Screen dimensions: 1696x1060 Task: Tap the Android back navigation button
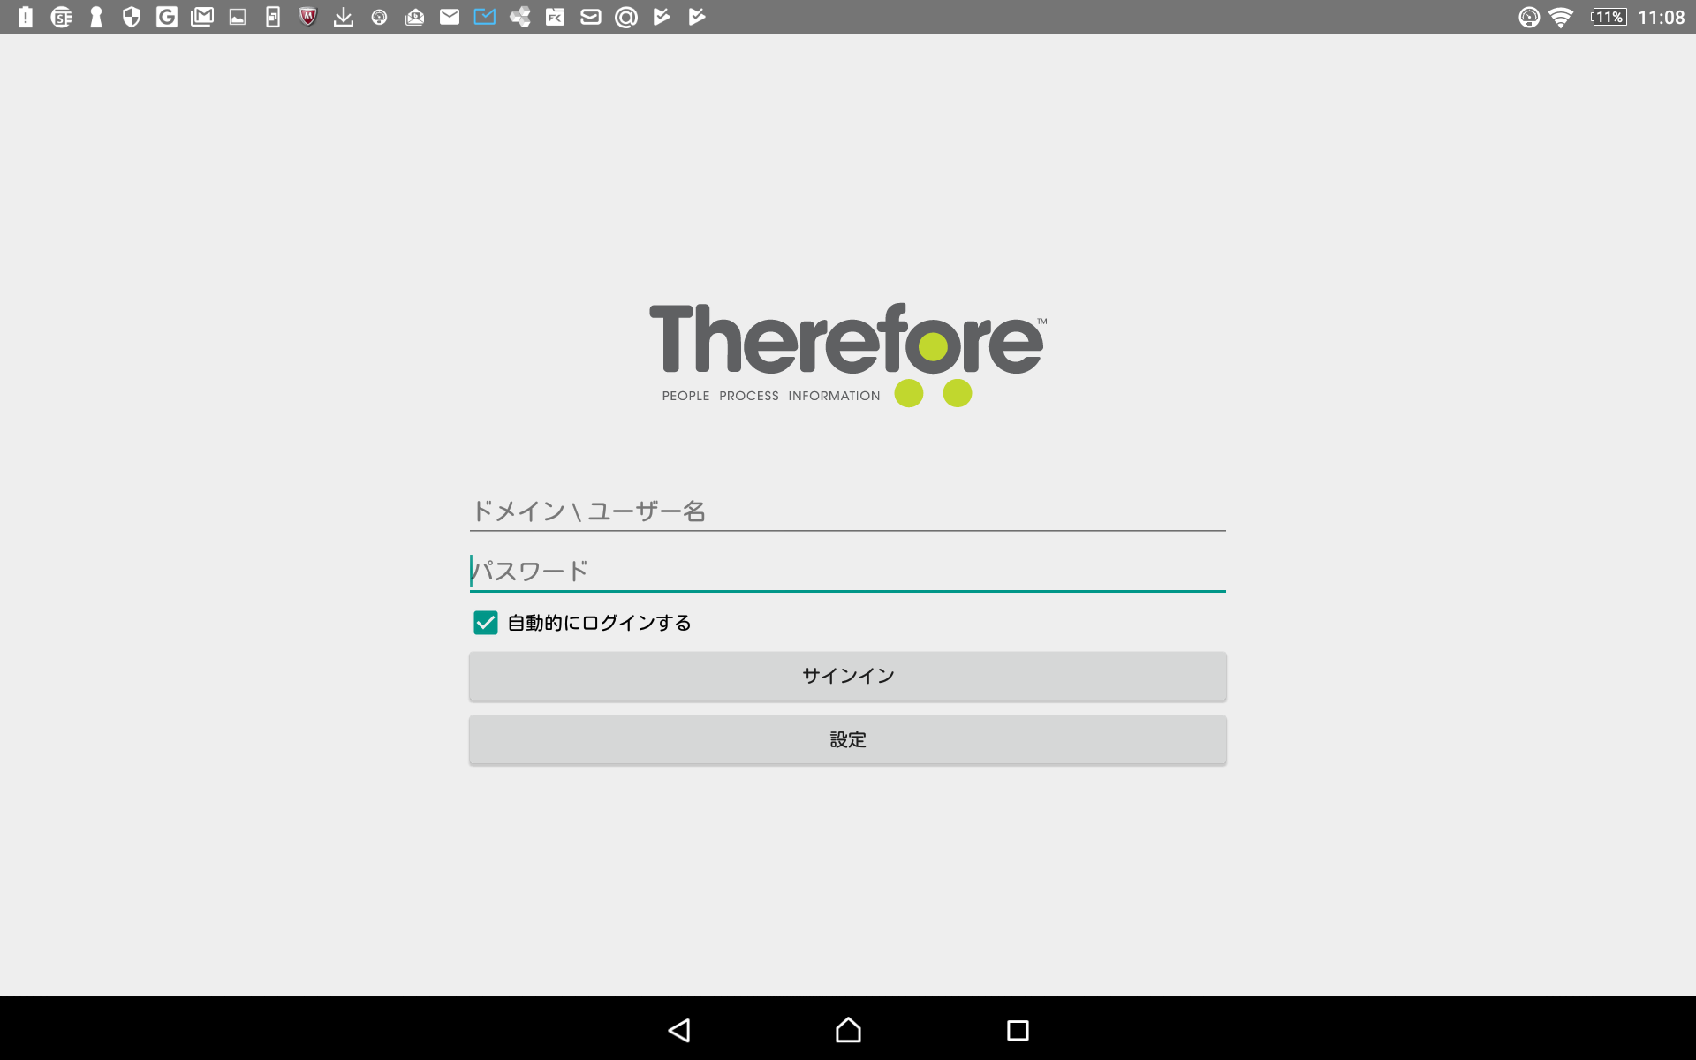[x=679, y=1030]
